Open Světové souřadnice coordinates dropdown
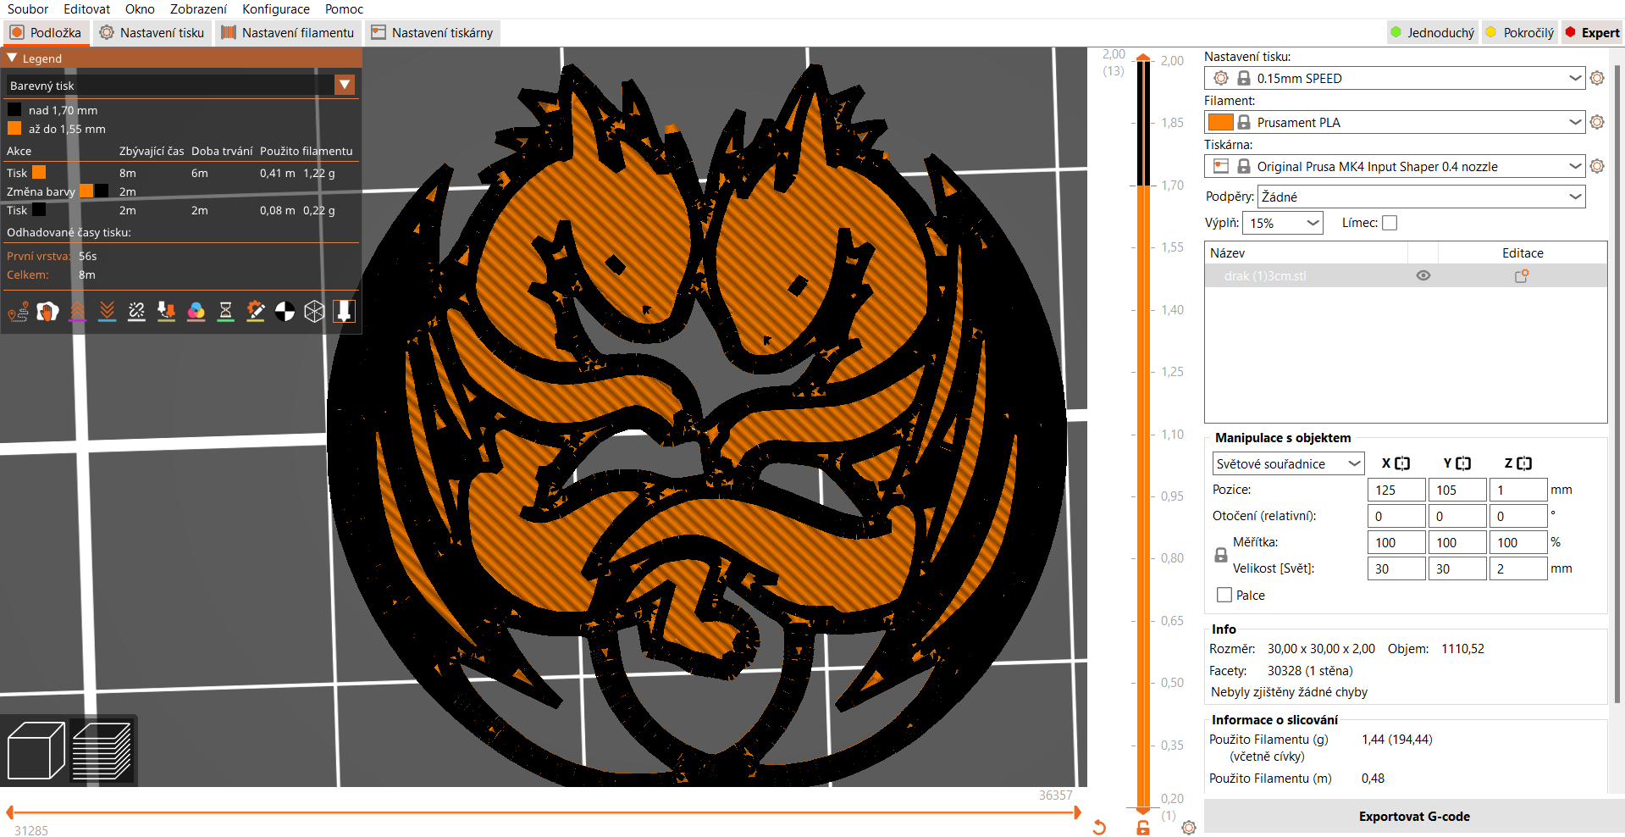 point(1288,463)
